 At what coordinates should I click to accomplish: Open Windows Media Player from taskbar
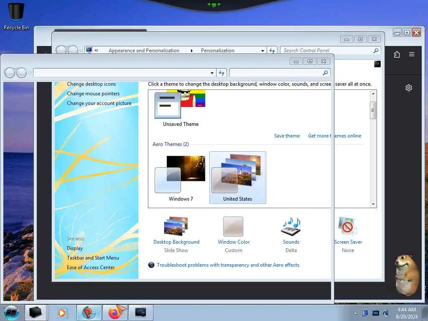tap(62, 313)
